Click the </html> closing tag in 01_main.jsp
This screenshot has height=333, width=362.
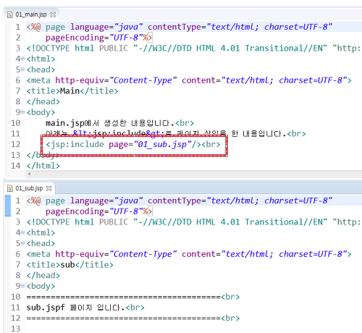[x=43, y=166]
